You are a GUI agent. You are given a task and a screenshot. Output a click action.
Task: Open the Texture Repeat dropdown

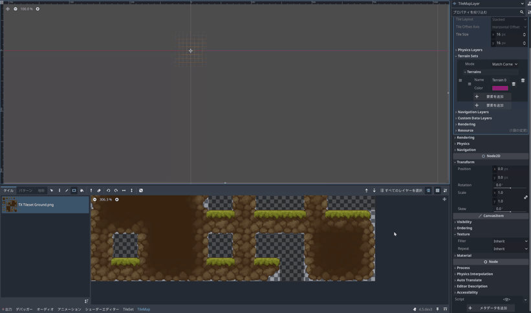510,248
